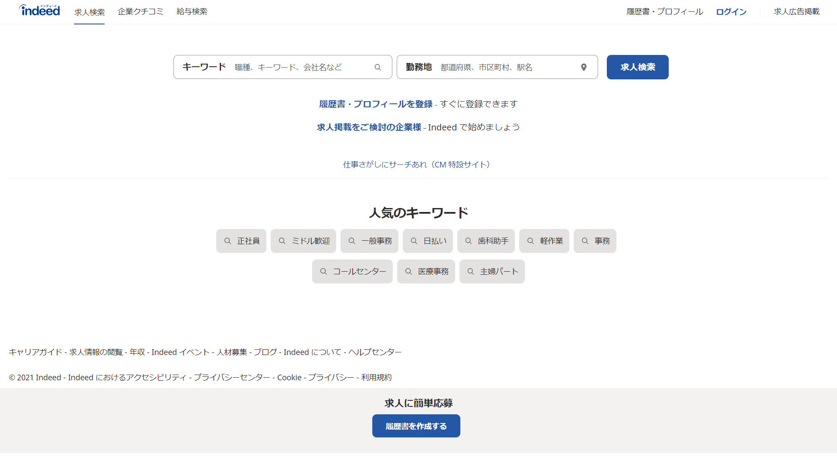Select the 主婦パート keyword chip
This screenshot has height=471, width=837.
point(492,271)
